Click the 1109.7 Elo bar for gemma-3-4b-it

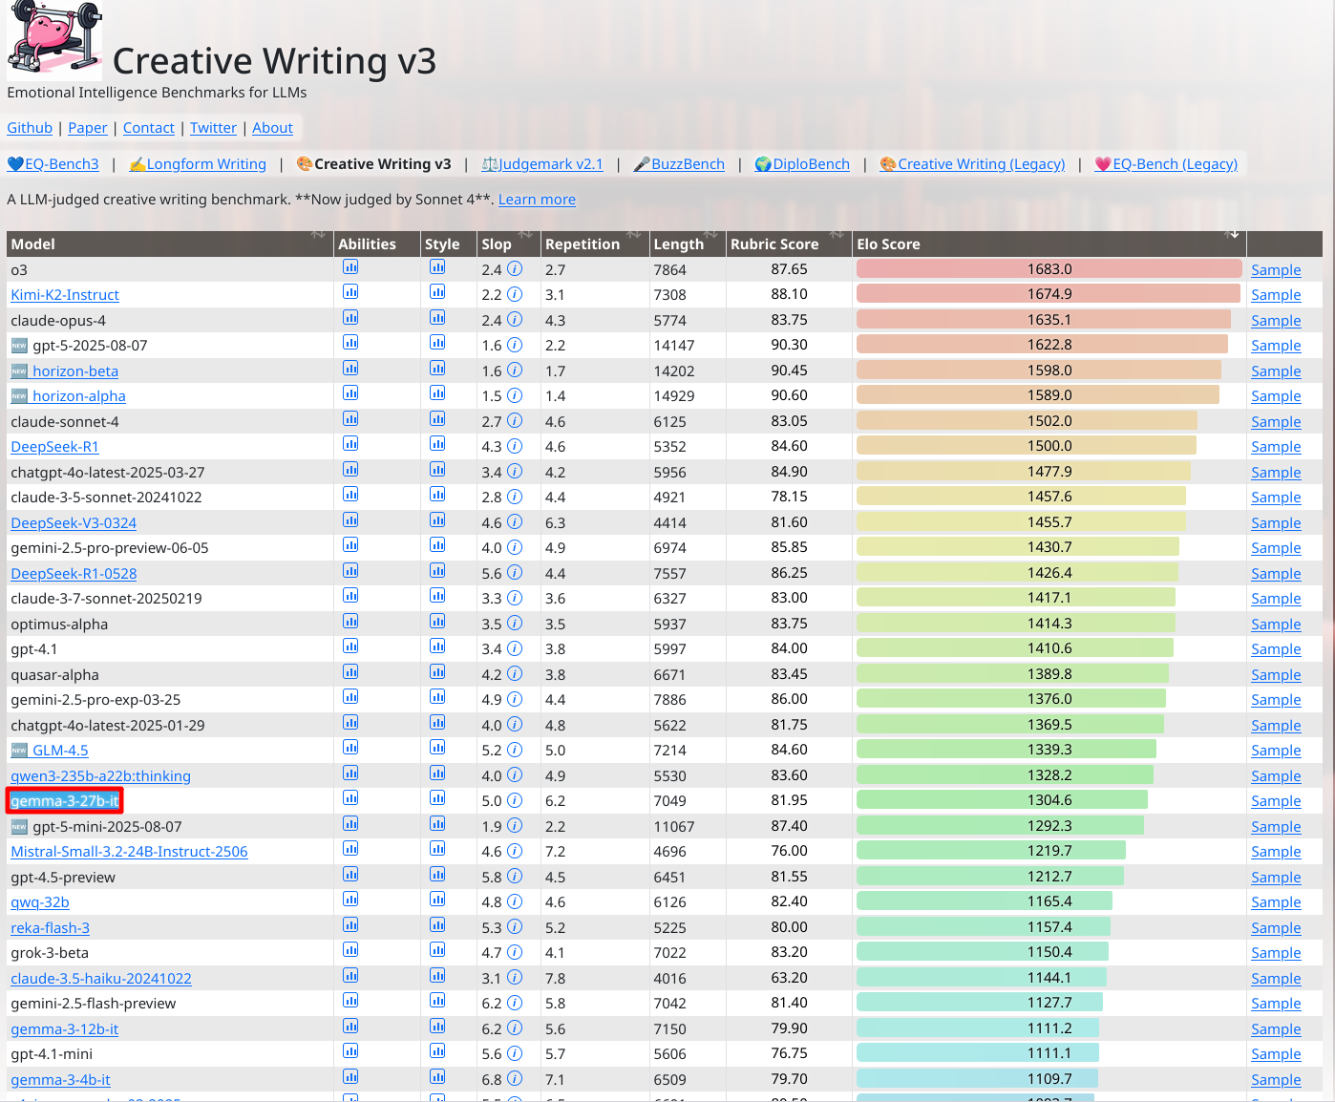pos(977,1079)
